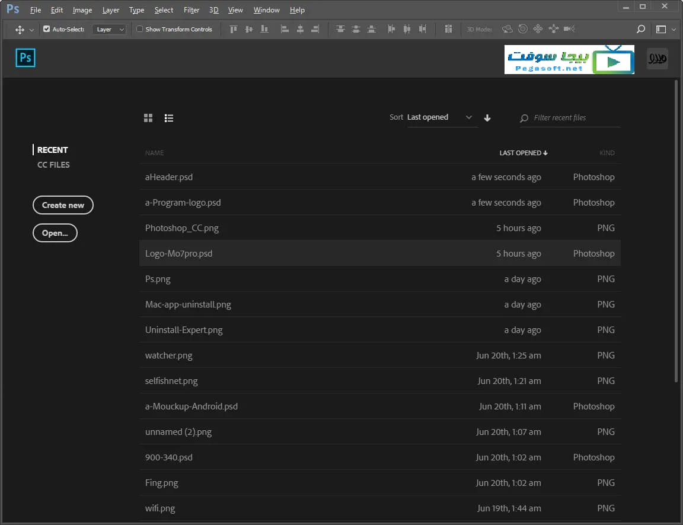Viewport: 683px width, 525px height.
Task: Open the Filter menu
Action: click(192, 10)
